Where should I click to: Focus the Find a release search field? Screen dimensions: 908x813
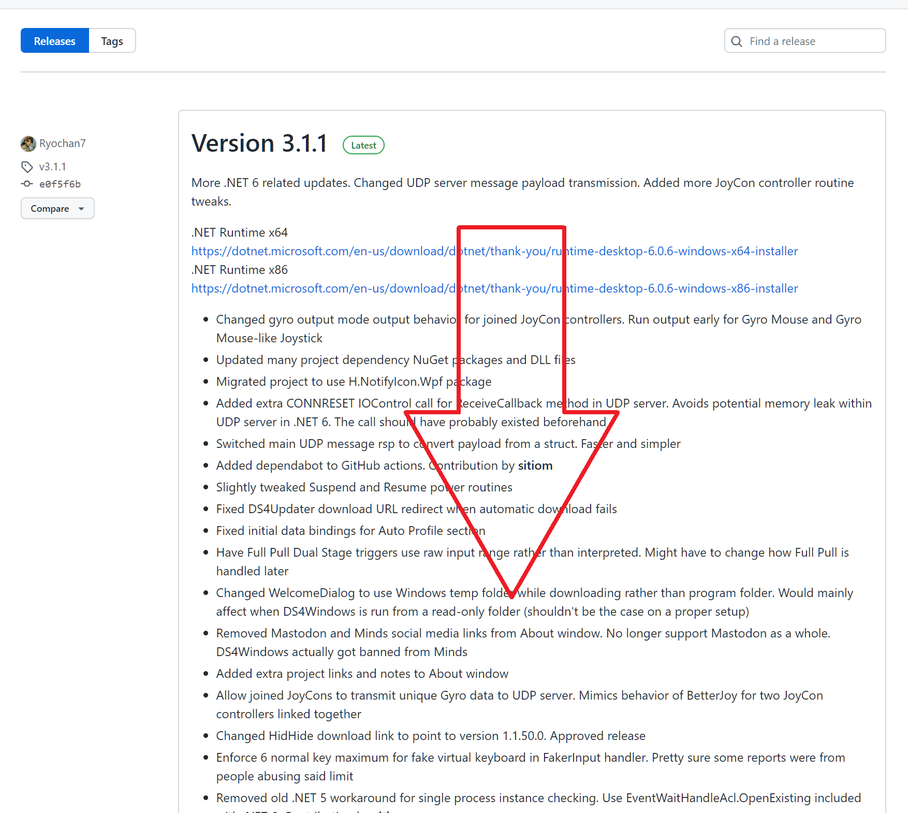tap(805, 41)
